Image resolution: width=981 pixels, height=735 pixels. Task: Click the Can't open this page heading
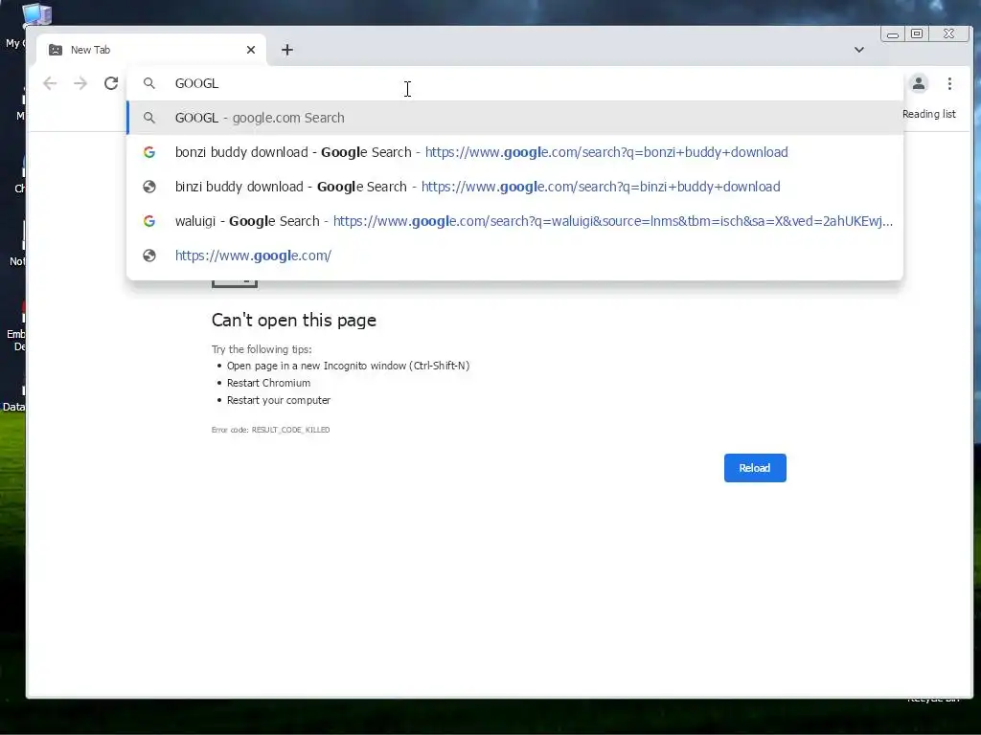pyautogui.click(x=294, y=320)
